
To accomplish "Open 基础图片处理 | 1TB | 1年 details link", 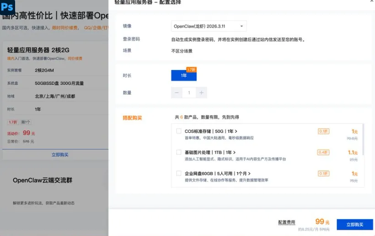I will pyautogui.click(x=210, y=152).
